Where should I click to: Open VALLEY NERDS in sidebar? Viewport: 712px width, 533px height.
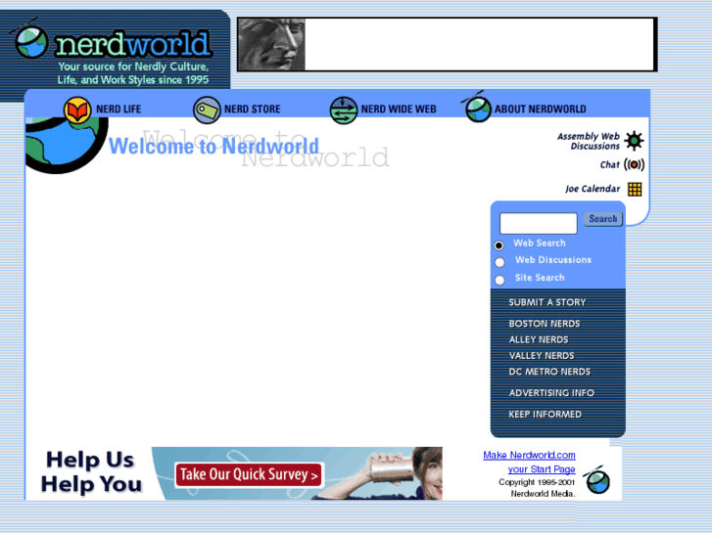pos(542,356)
